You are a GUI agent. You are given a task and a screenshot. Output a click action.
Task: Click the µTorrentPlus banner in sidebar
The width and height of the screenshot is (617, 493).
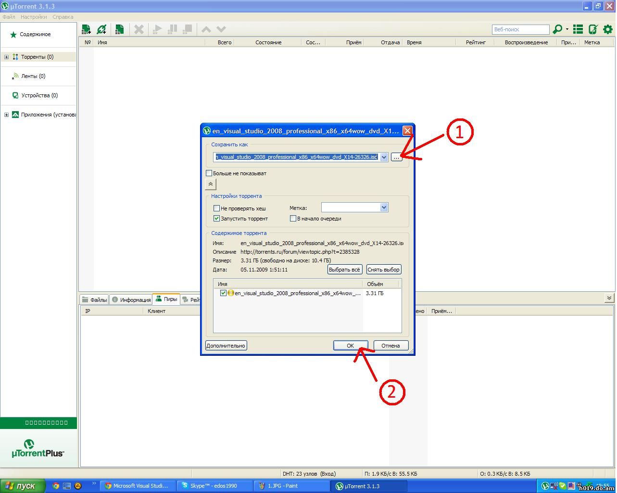pos(38,448)
